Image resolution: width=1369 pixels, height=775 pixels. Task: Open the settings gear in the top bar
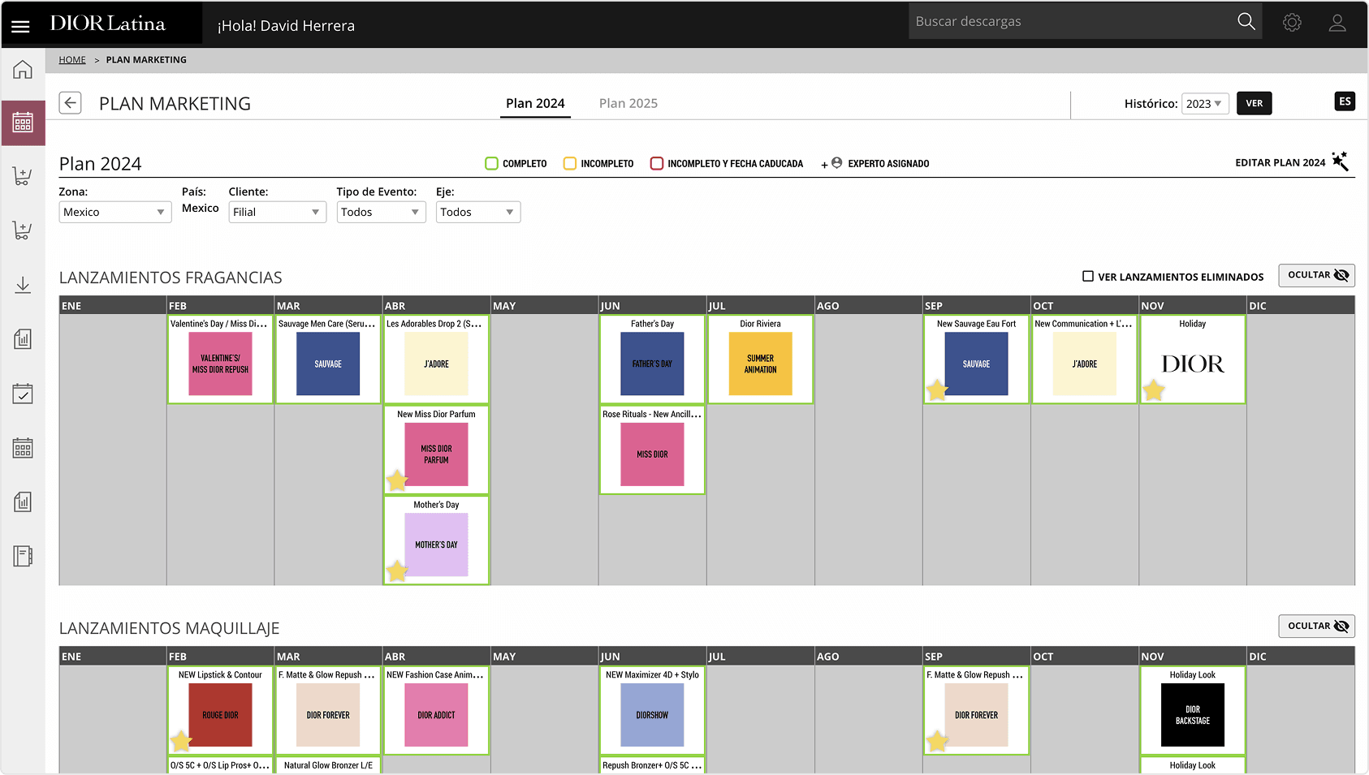tap(1291, 22)
